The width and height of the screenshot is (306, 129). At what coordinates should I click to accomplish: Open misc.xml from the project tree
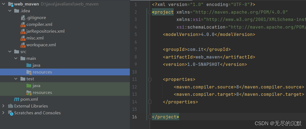pyautogui.click(x=35, y=38)
